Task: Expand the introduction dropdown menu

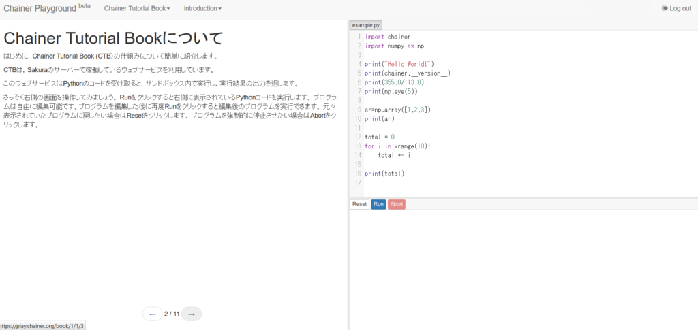Action: click(x=202, y=8)
